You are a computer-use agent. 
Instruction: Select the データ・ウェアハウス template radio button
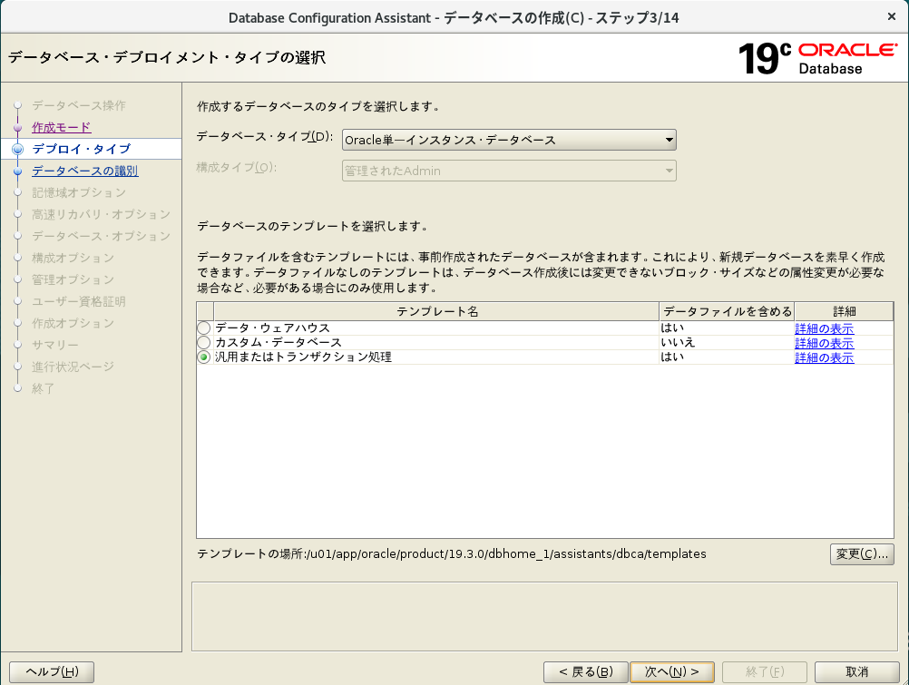[x=204, y=328]
